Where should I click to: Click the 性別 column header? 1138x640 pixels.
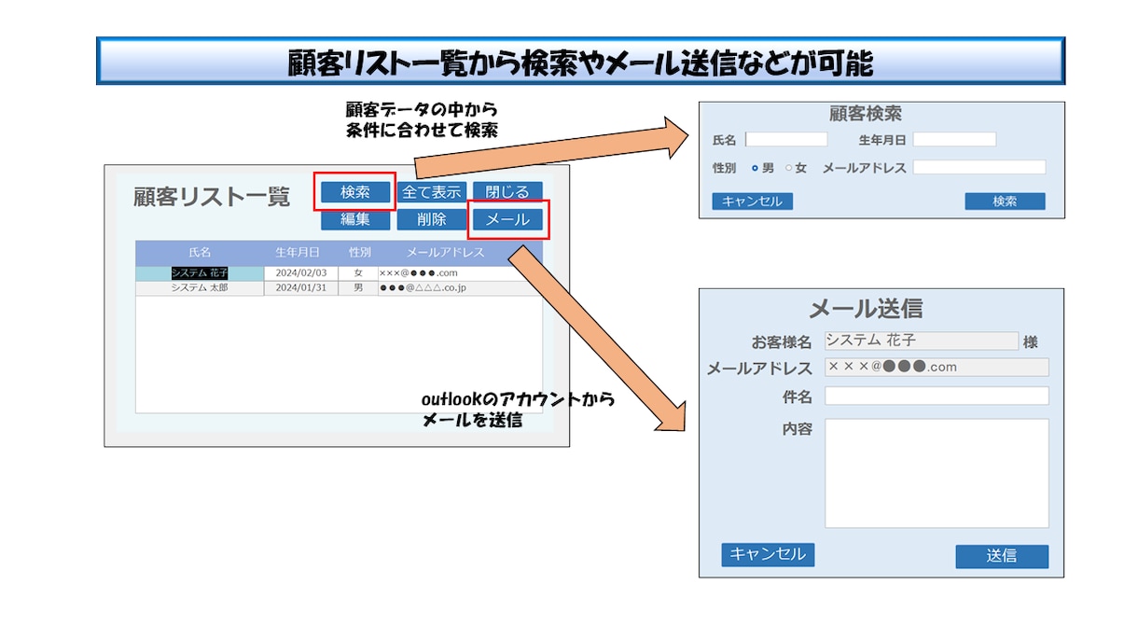359,253
